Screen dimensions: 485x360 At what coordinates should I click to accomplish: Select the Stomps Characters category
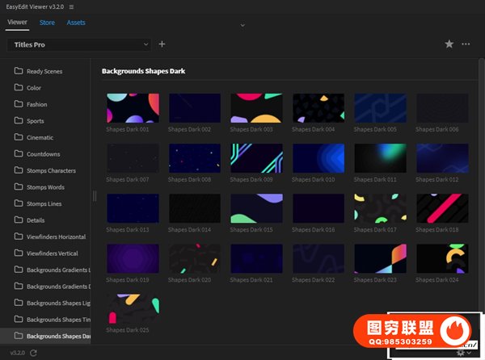click(51, 170)
